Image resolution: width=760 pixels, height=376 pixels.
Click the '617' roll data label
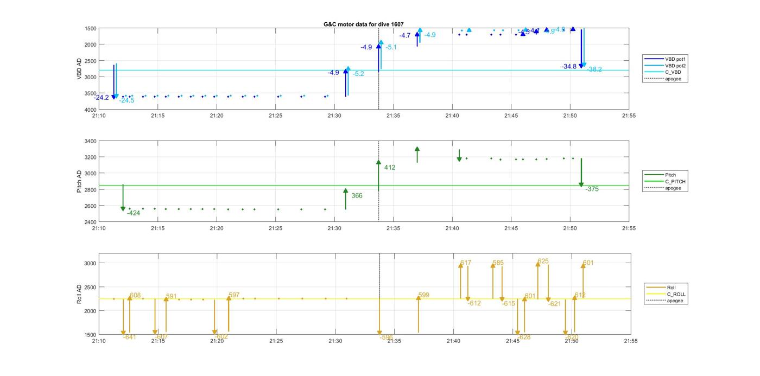[x=466, y=263]
